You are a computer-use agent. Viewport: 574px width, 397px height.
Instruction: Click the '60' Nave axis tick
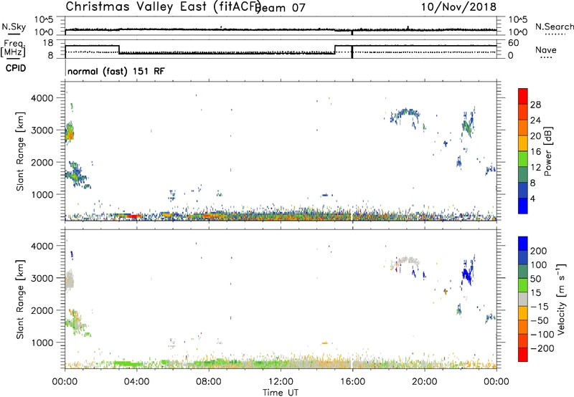[x=513, y=43]
